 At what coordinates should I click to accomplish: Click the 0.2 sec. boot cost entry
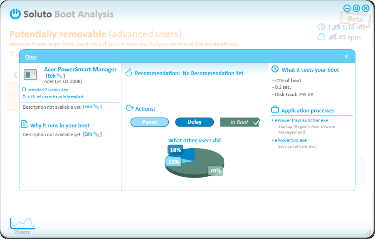click(x=283, y=88)
